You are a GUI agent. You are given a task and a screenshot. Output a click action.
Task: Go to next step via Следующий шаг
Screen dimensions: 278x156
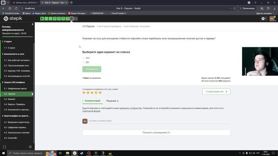coord(216,91)
